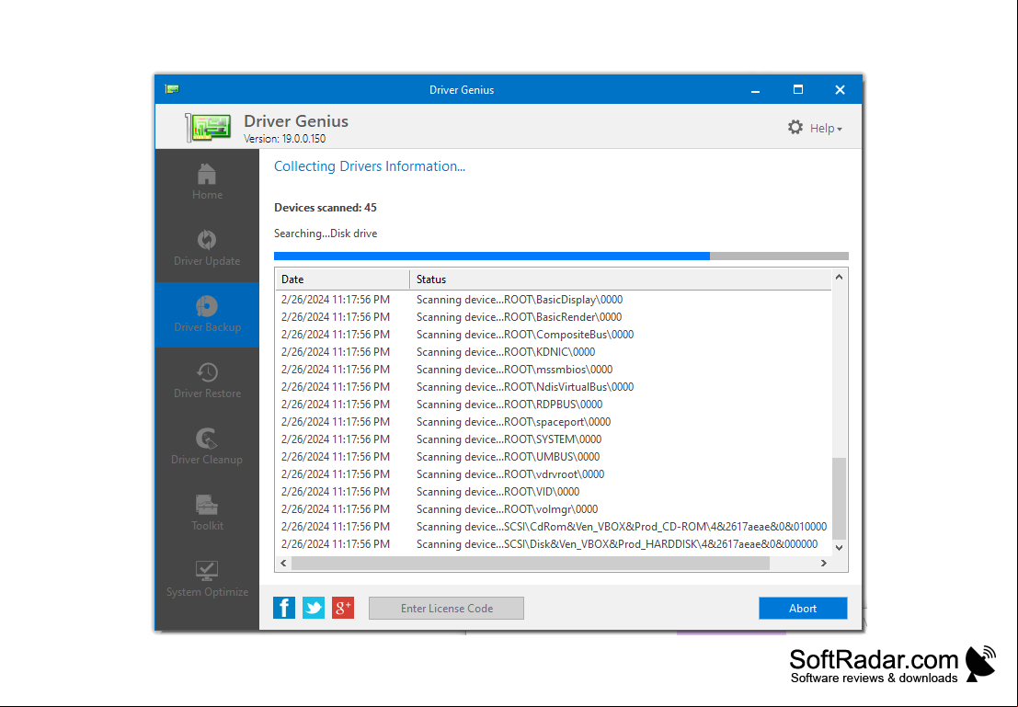The height and width of the screenshot is (707, 1018).
Task: Select the ROOT\volmgr\0000 log row
Action: pyautogui.click(x=554, y=509)
